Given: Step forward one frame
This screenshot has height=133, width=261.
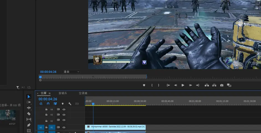Looking at the screenshot, I should point(190,85).
